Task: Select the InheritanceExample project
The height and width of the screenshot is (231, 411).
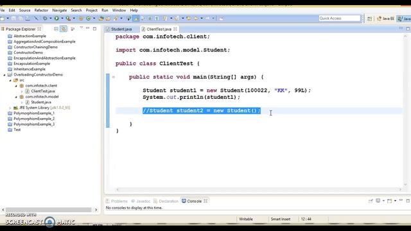Action: click(30, 69)
